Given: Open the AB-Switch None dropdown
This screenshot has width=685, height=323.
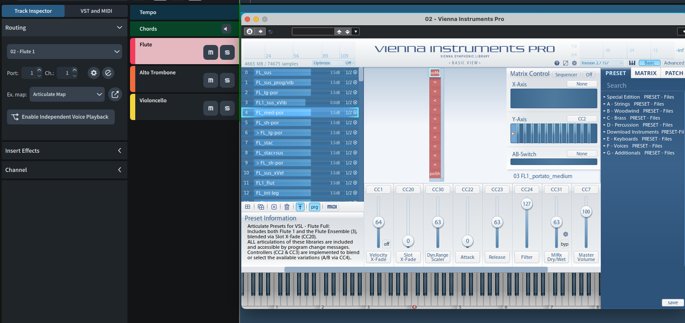Looking at the screenshot, I should (582, 154).
